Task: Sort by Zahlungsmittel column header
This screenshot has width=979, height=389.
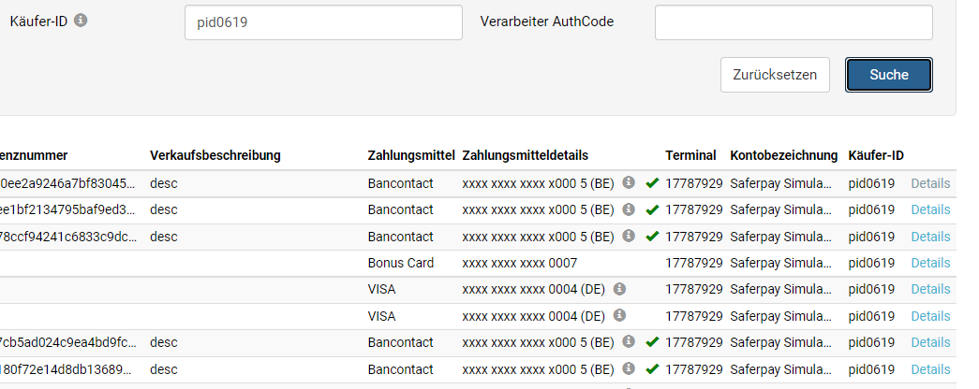Action: click(x=411, y=155)
